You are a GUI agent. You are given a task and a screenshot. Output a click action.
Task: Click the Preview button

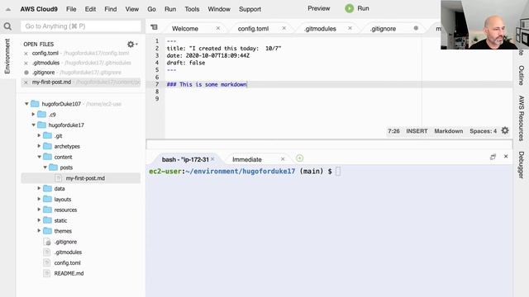pyautogui.click(x=319, y=8)
